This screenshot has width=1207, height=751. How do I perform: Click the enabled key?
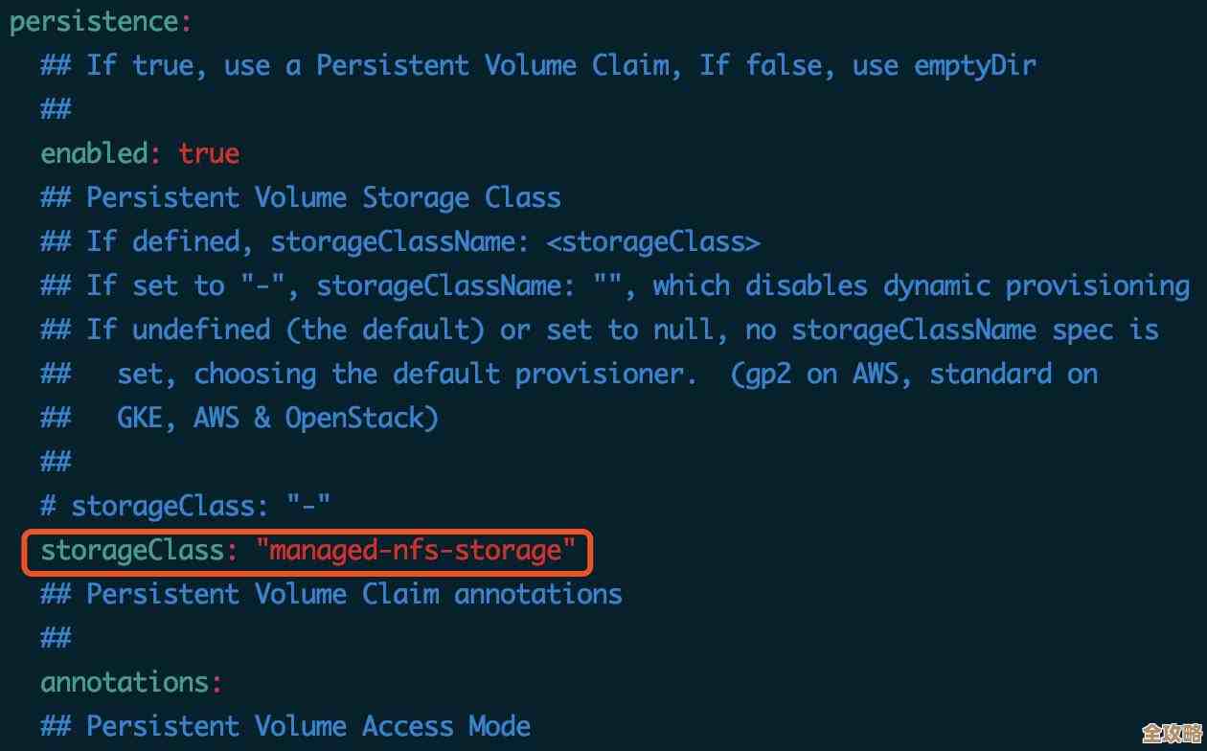pyautogui.click(x=93, y=153)
